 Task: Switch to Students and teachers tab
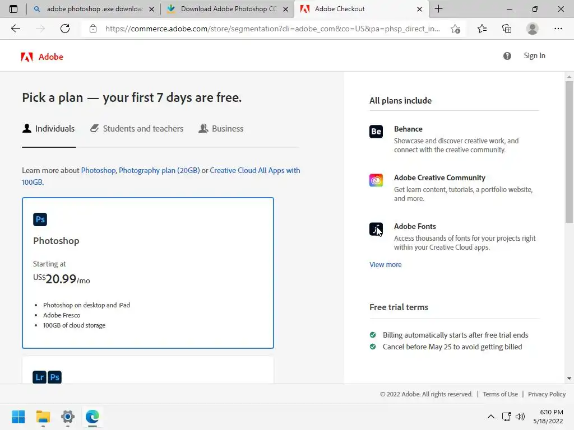click(137, 129)
